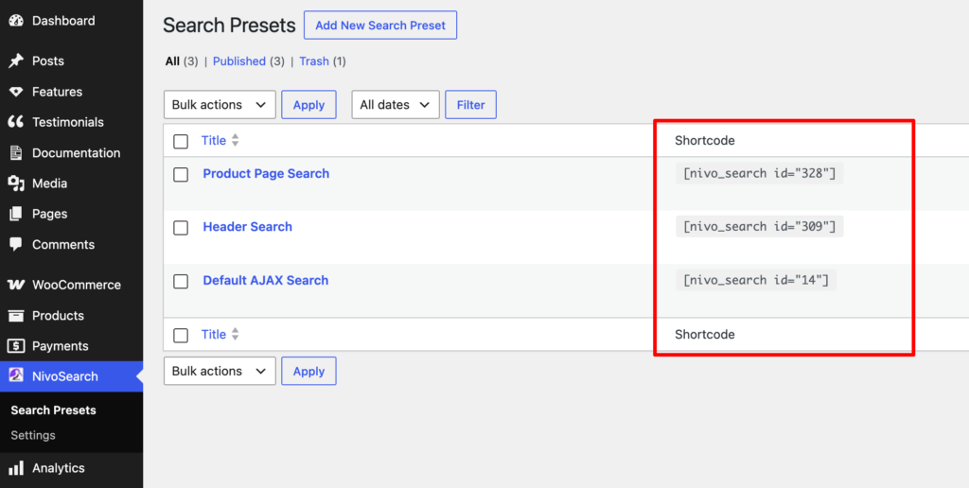969x488 pixels.
Task: Click the shortcode [nivo_search id="14"]
Action: click(756, 281)
